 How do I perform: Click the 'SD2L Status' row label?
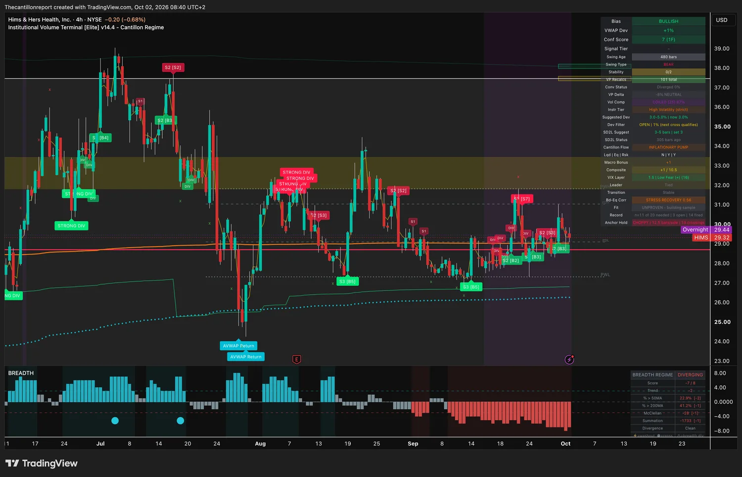[x=616, y=140]
